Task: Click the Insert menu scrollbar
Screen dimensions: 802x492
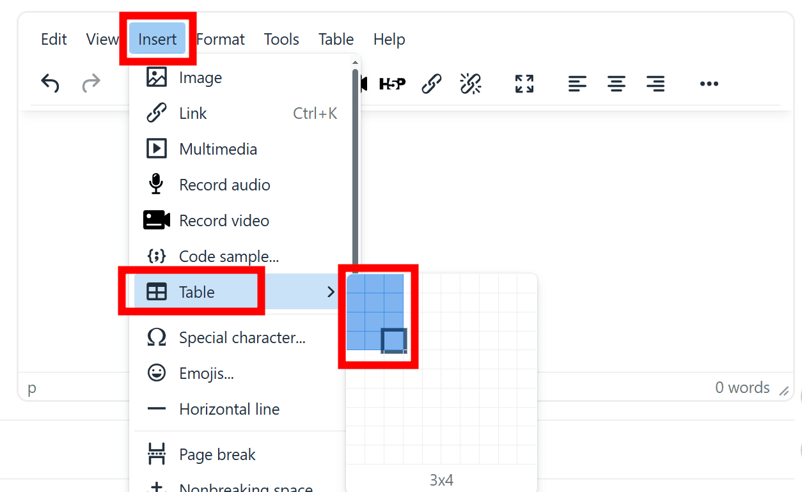Action: coord(355,166)
